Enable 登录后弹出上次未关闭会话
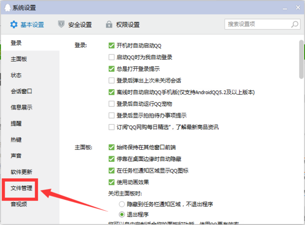This screenshot has height=225, width=305. pos(111,80)
